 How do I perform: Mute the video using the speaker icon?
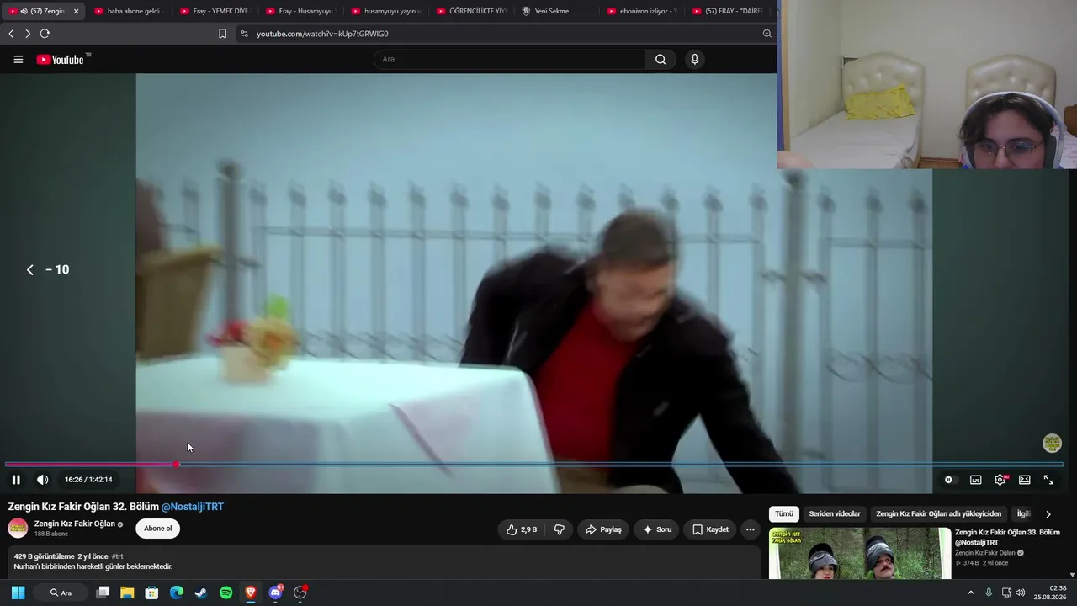click(42, 480)
